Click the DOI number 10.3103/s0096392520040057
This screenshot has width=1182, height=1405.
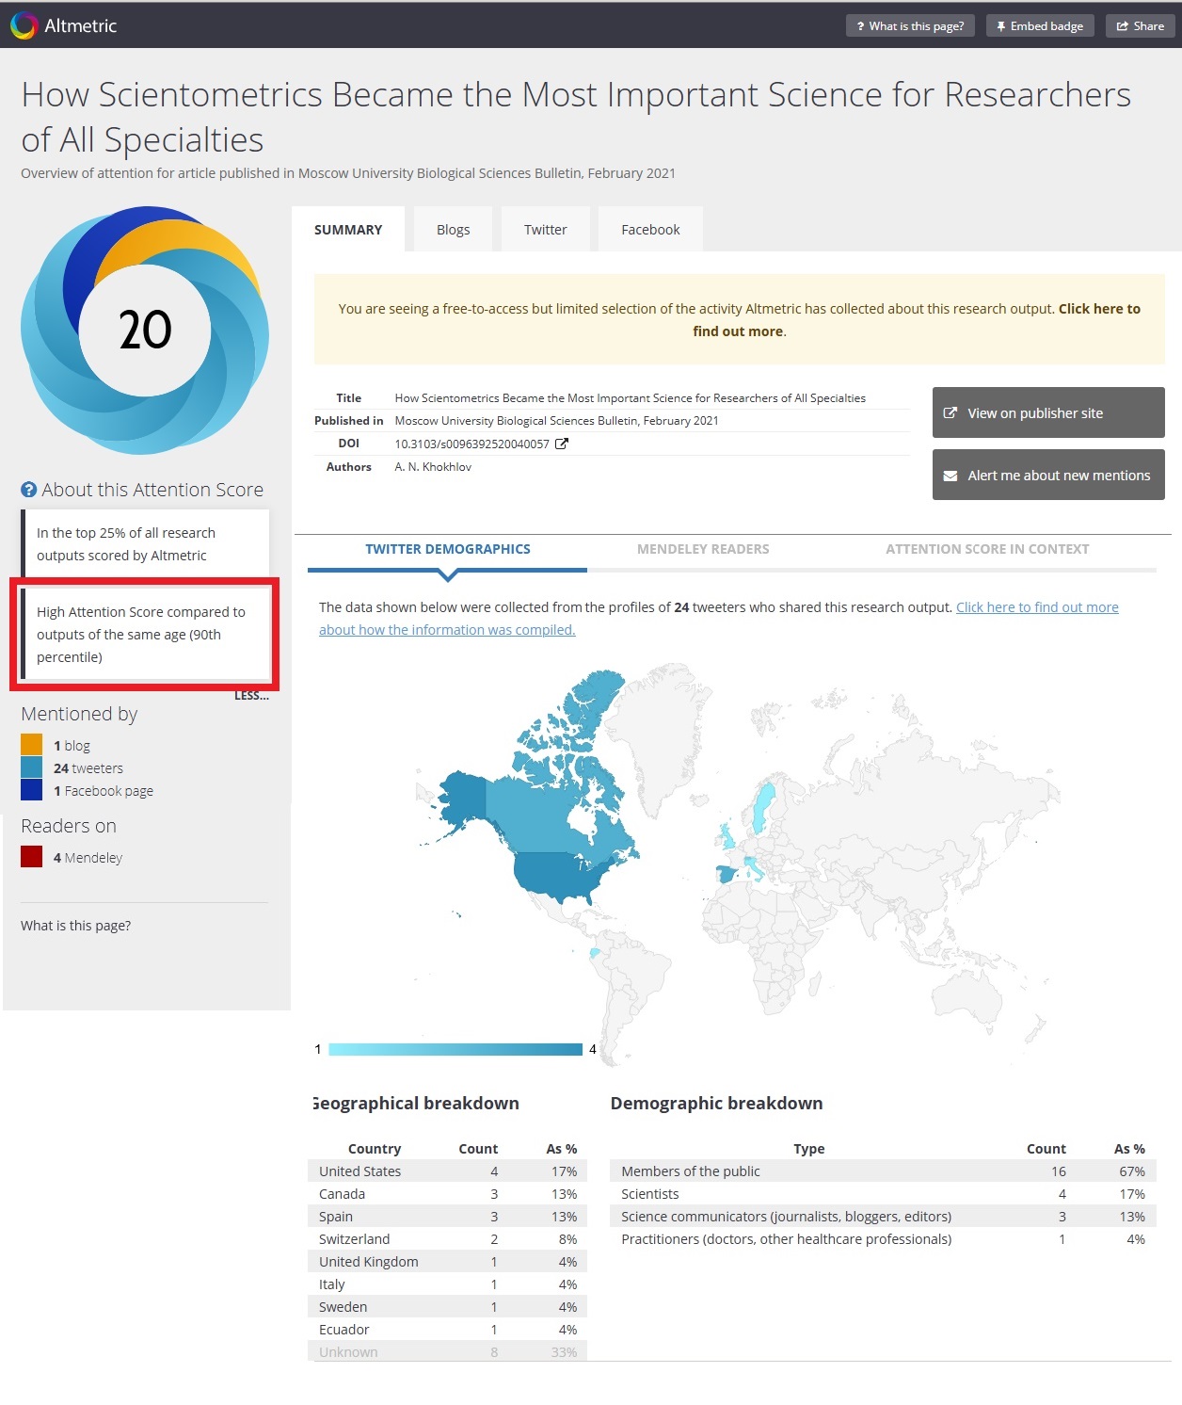coord(471,444)
